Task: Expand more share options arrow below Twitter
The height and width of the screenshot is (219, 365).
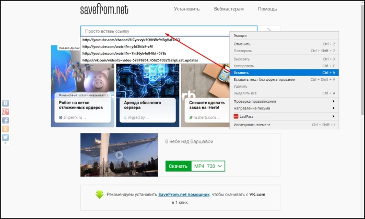Action: (x=5, y=143)
